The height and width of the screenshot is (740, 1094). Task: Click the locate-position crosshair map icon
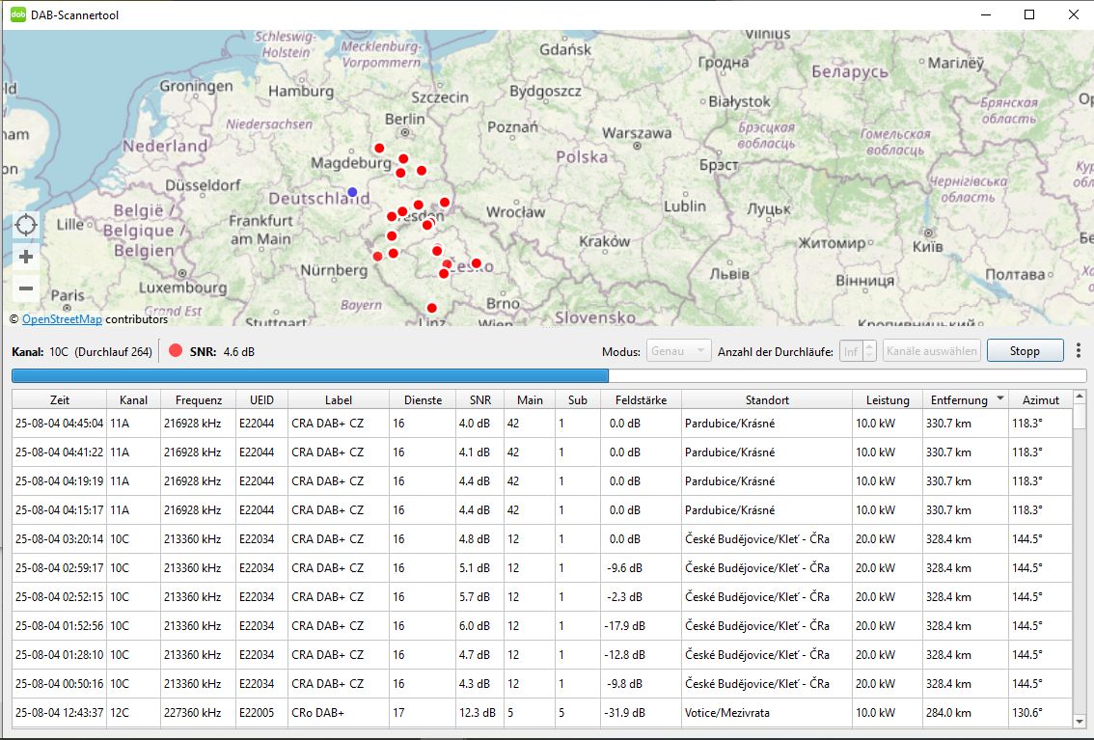click(26, 226)
